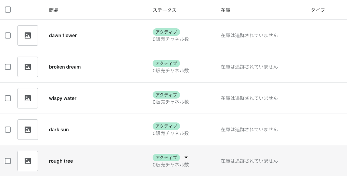Viewport: 347px width, 176px height.
Task: Click the アクティブ badge for rough tree
Action: [x=166, y=158]
